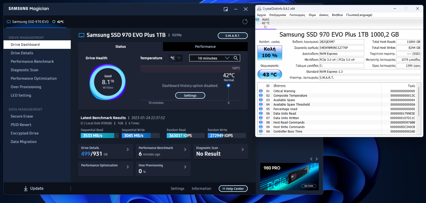Open the Δίσκος menu in CrystalDiskInfo

click(x=324, y=15)
